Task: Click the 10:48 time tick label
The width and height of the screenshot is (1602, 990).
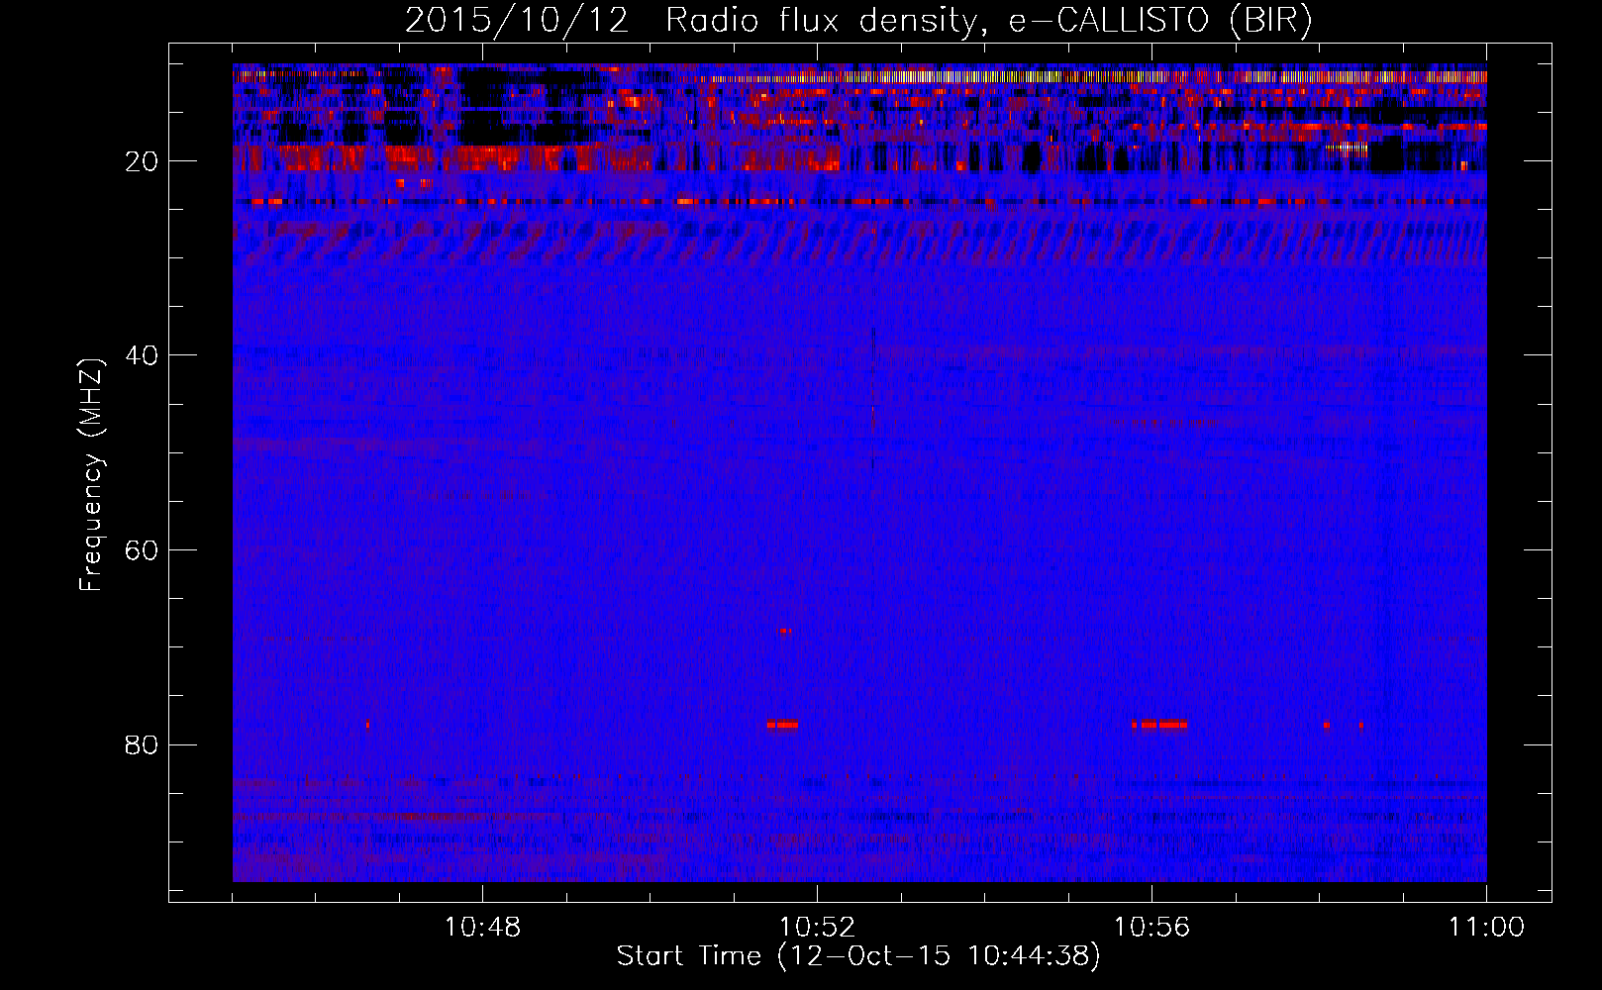Action: pos(482,928)
